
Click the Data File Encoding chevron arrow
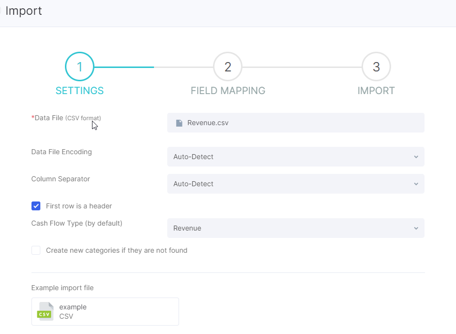[416, 157]
